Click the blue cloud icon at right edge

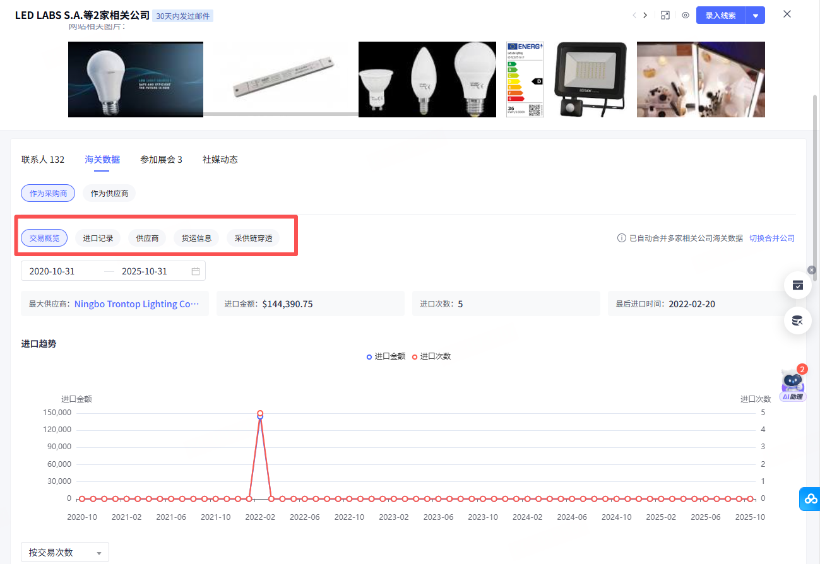pos(810,498)
